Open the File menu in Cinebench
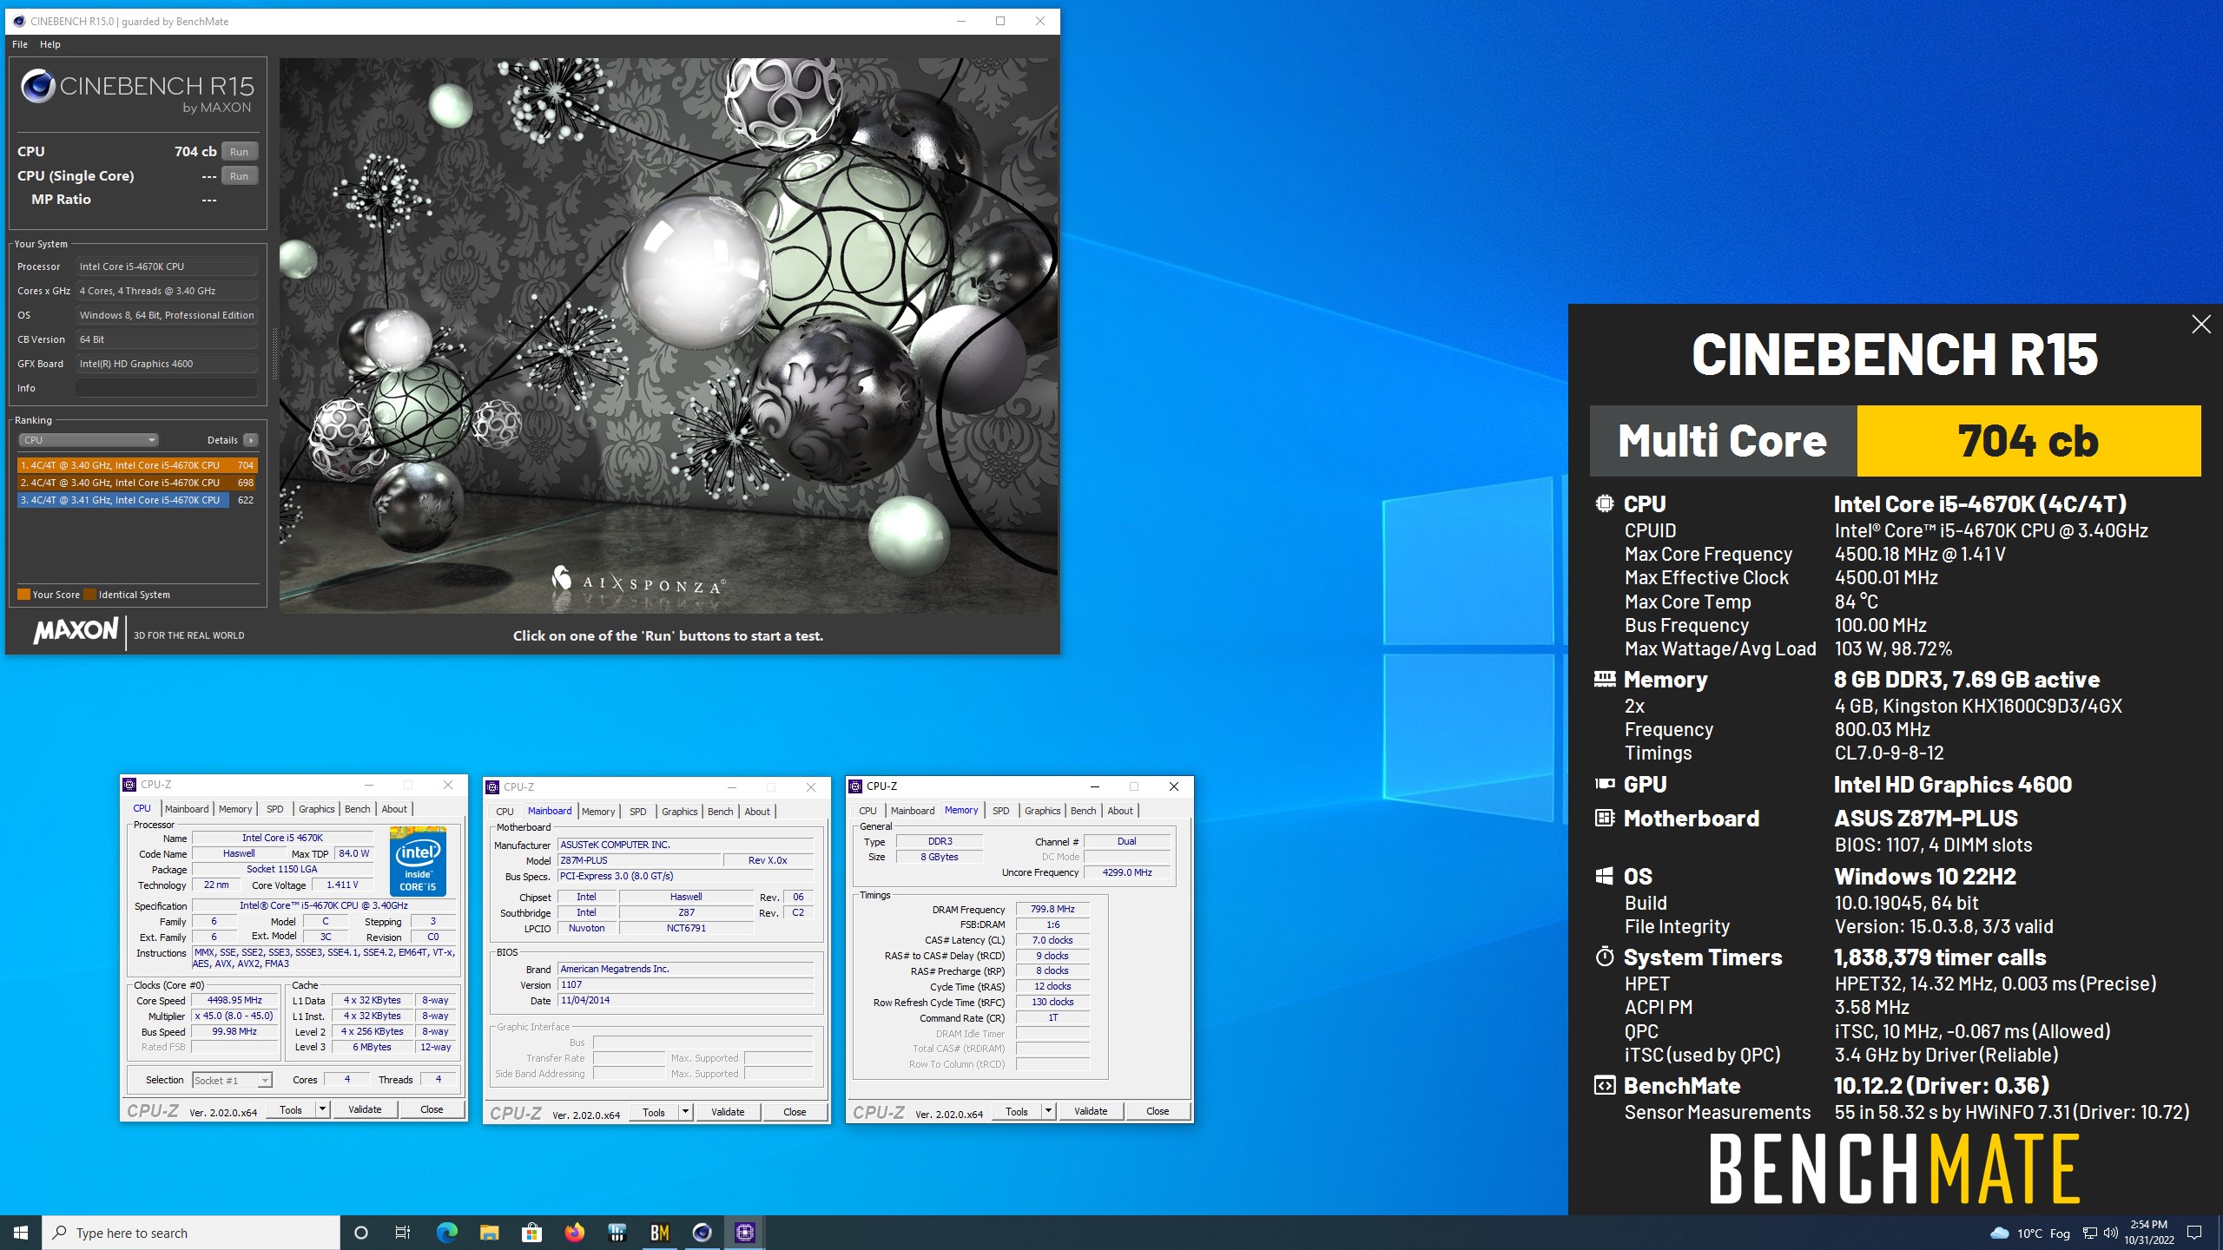The image size is (2223, 1250). point(20,44)
